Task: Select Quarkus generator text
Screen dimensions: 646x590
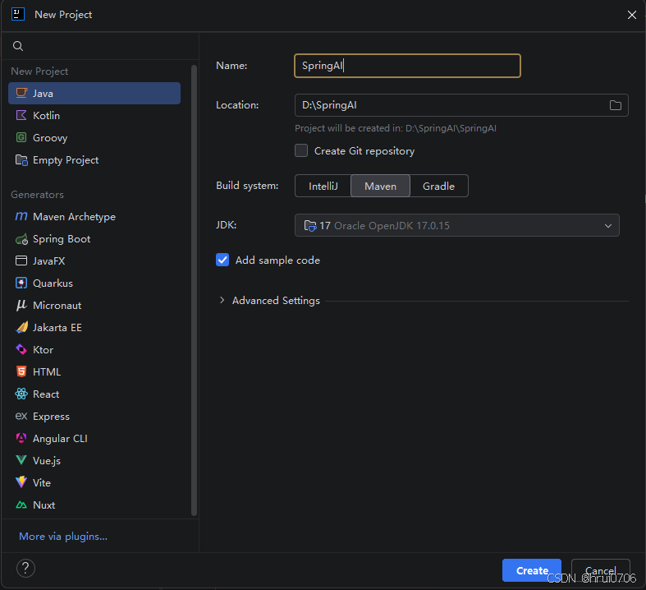Action: 53,283
